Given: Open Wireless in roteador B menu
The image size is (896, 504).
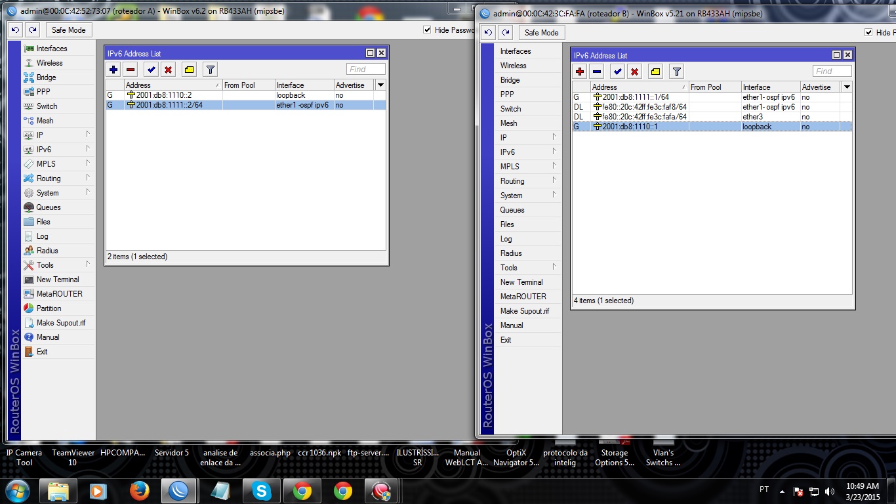Looking at the screenshot, I should (528, 66).
